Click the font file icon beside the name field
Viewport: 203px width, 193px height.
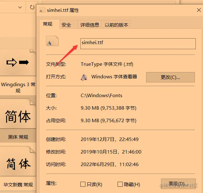click(52, 41)
